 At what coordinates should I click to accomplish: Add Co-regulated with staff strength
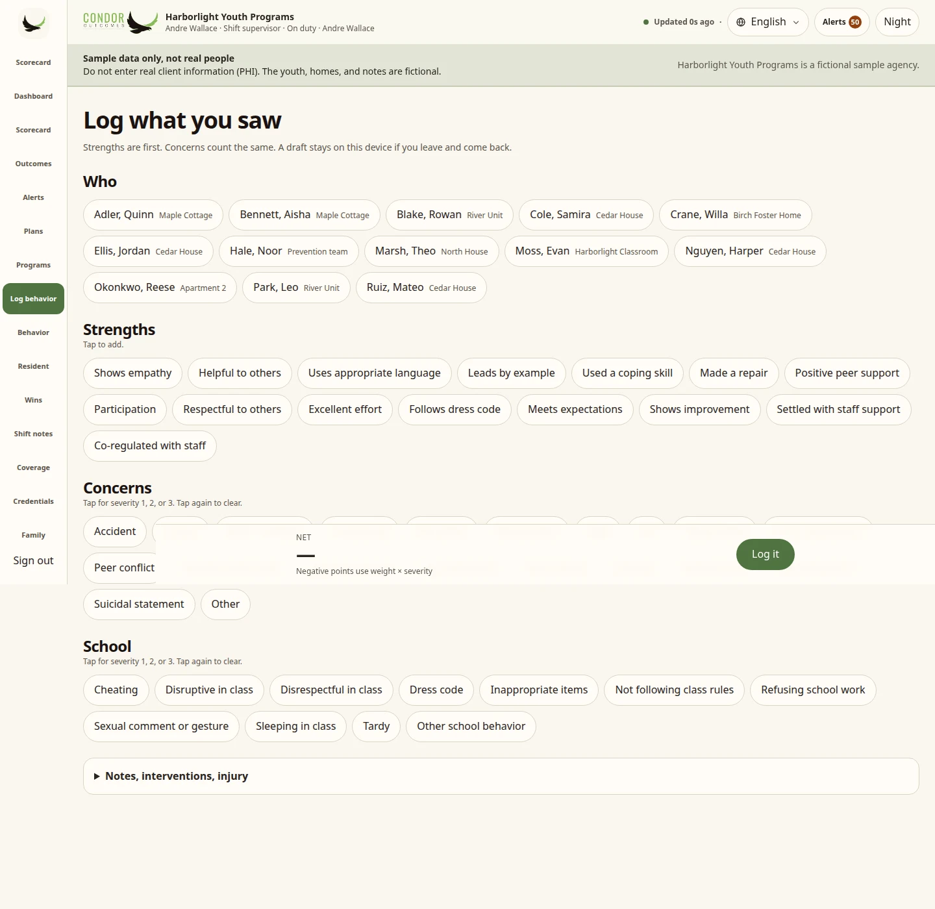[x=150, y=446]
